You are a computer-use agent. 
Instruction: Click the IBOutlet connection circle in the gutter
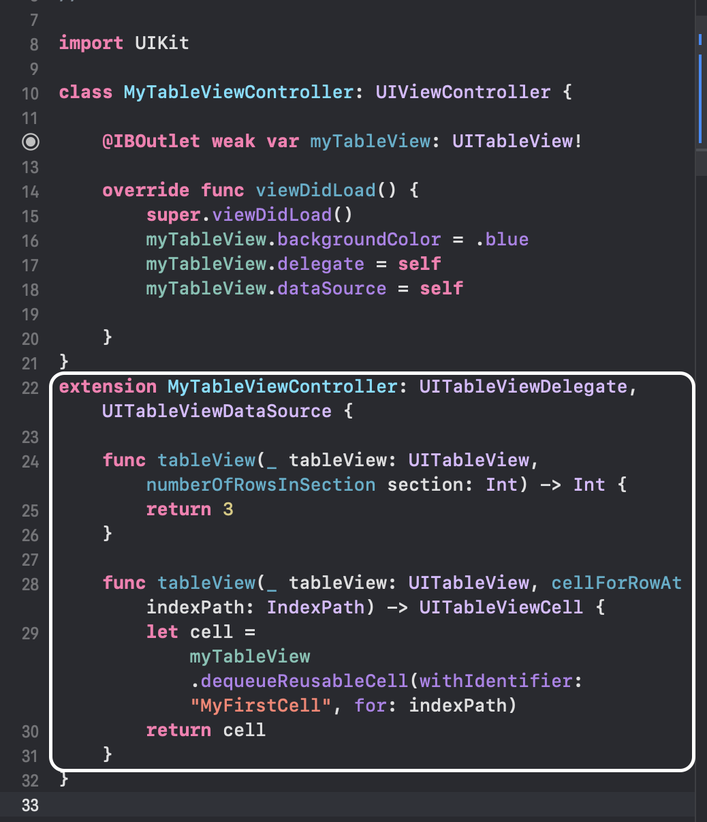[x=31, y=142]
